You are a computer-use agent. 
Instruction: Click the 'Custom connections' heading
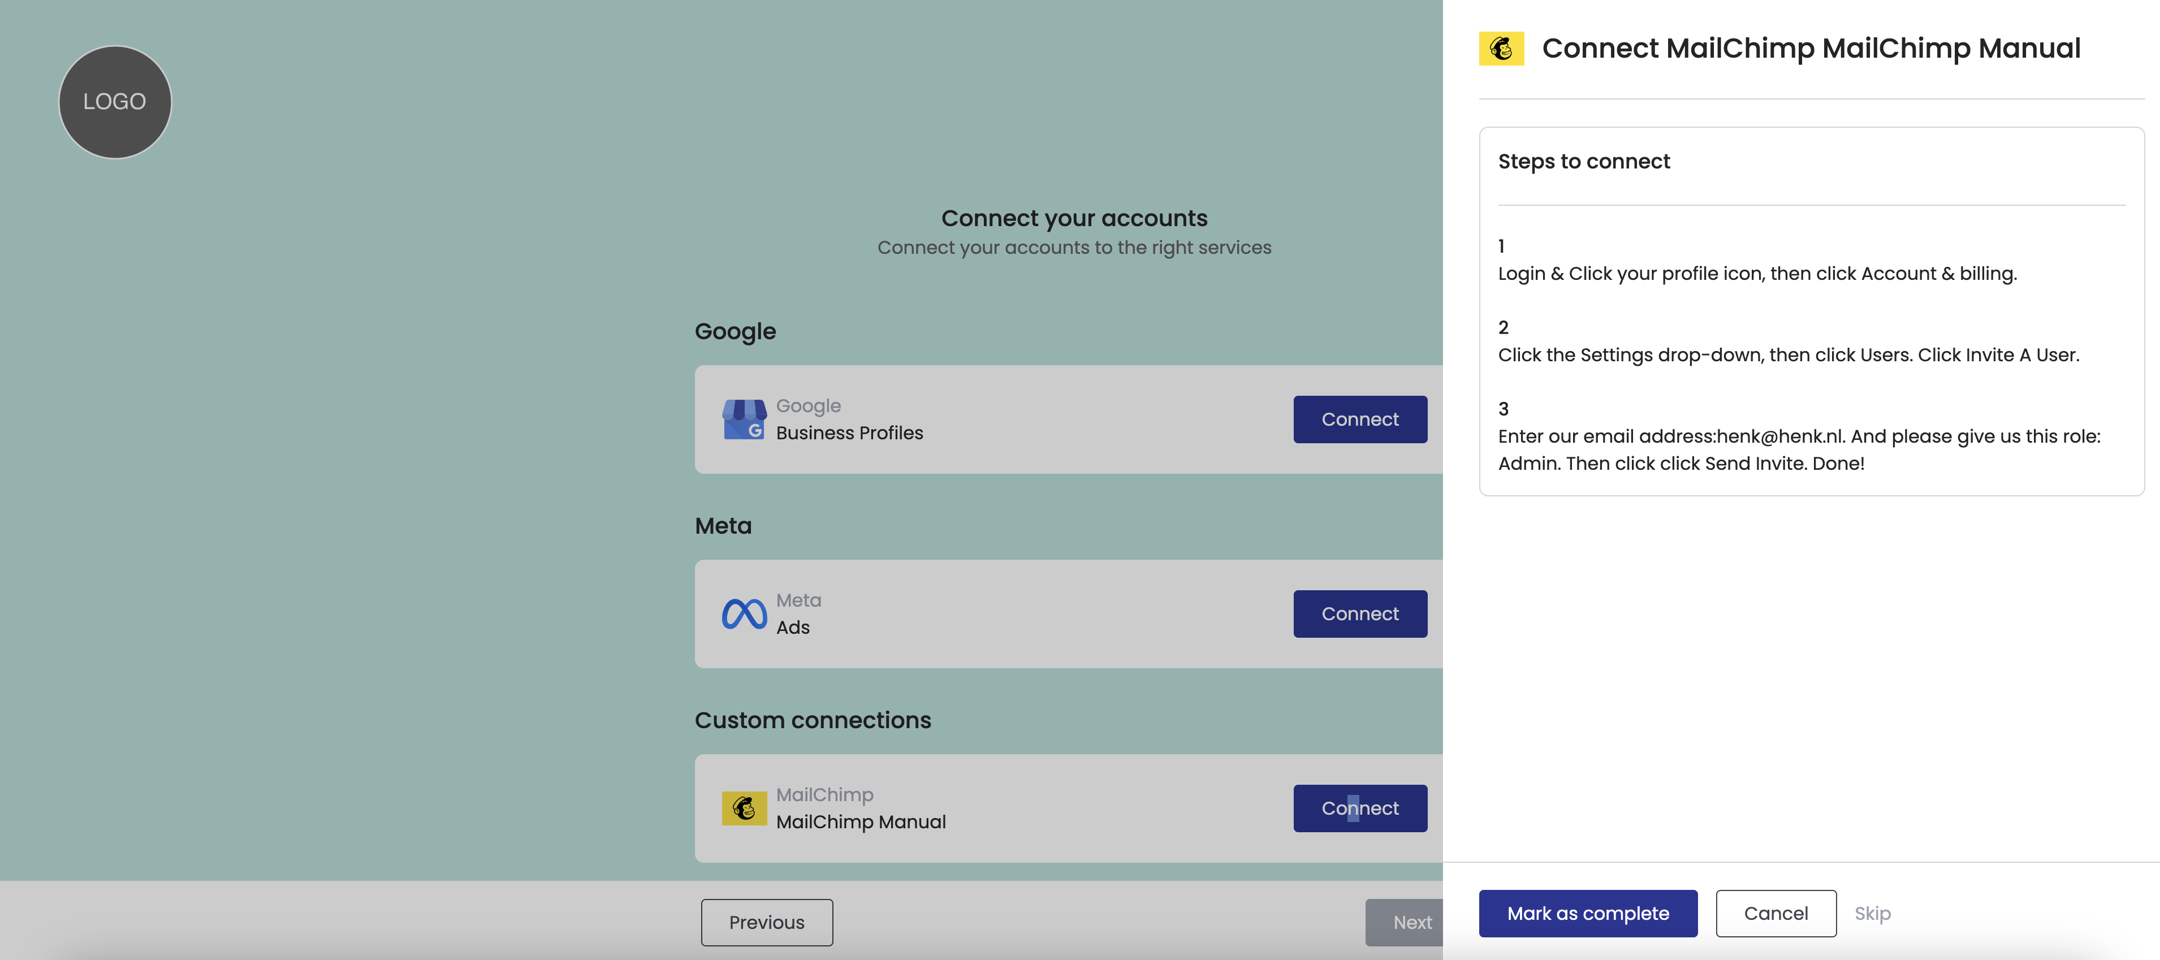click(813, 720)
